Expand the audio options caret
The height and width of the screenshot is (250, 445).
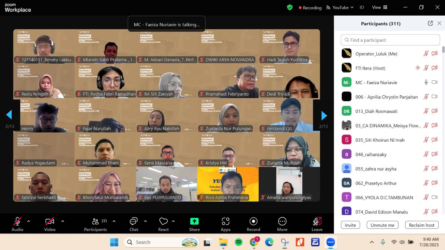pos(28,221)
